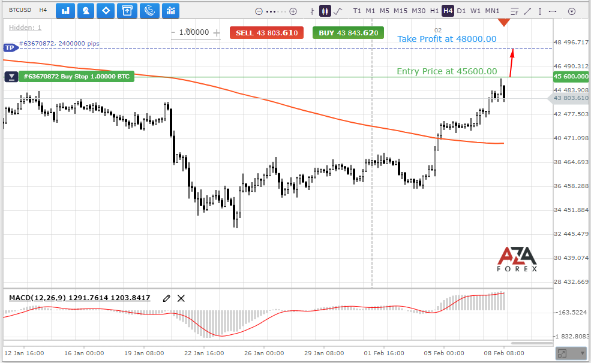Viewport: 591px width, 363px height.
Task: Click the order dropdown arrow beside Buy Stop
Action: coord(11,77)
